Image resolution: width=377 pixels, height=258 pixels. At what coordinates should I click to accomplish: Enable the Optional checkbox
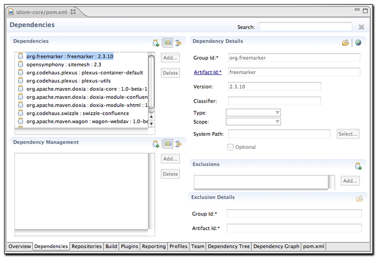tap(231, 147)
